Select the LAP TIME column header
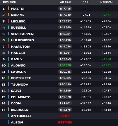The height and width of the screenshot is (126, 118). (65, 2)
